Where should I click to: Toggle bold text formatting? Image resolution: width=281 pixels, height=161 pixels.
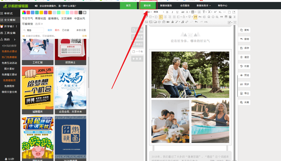167,12
